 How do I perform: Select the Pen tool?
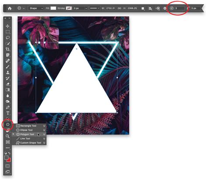(7, 107)
